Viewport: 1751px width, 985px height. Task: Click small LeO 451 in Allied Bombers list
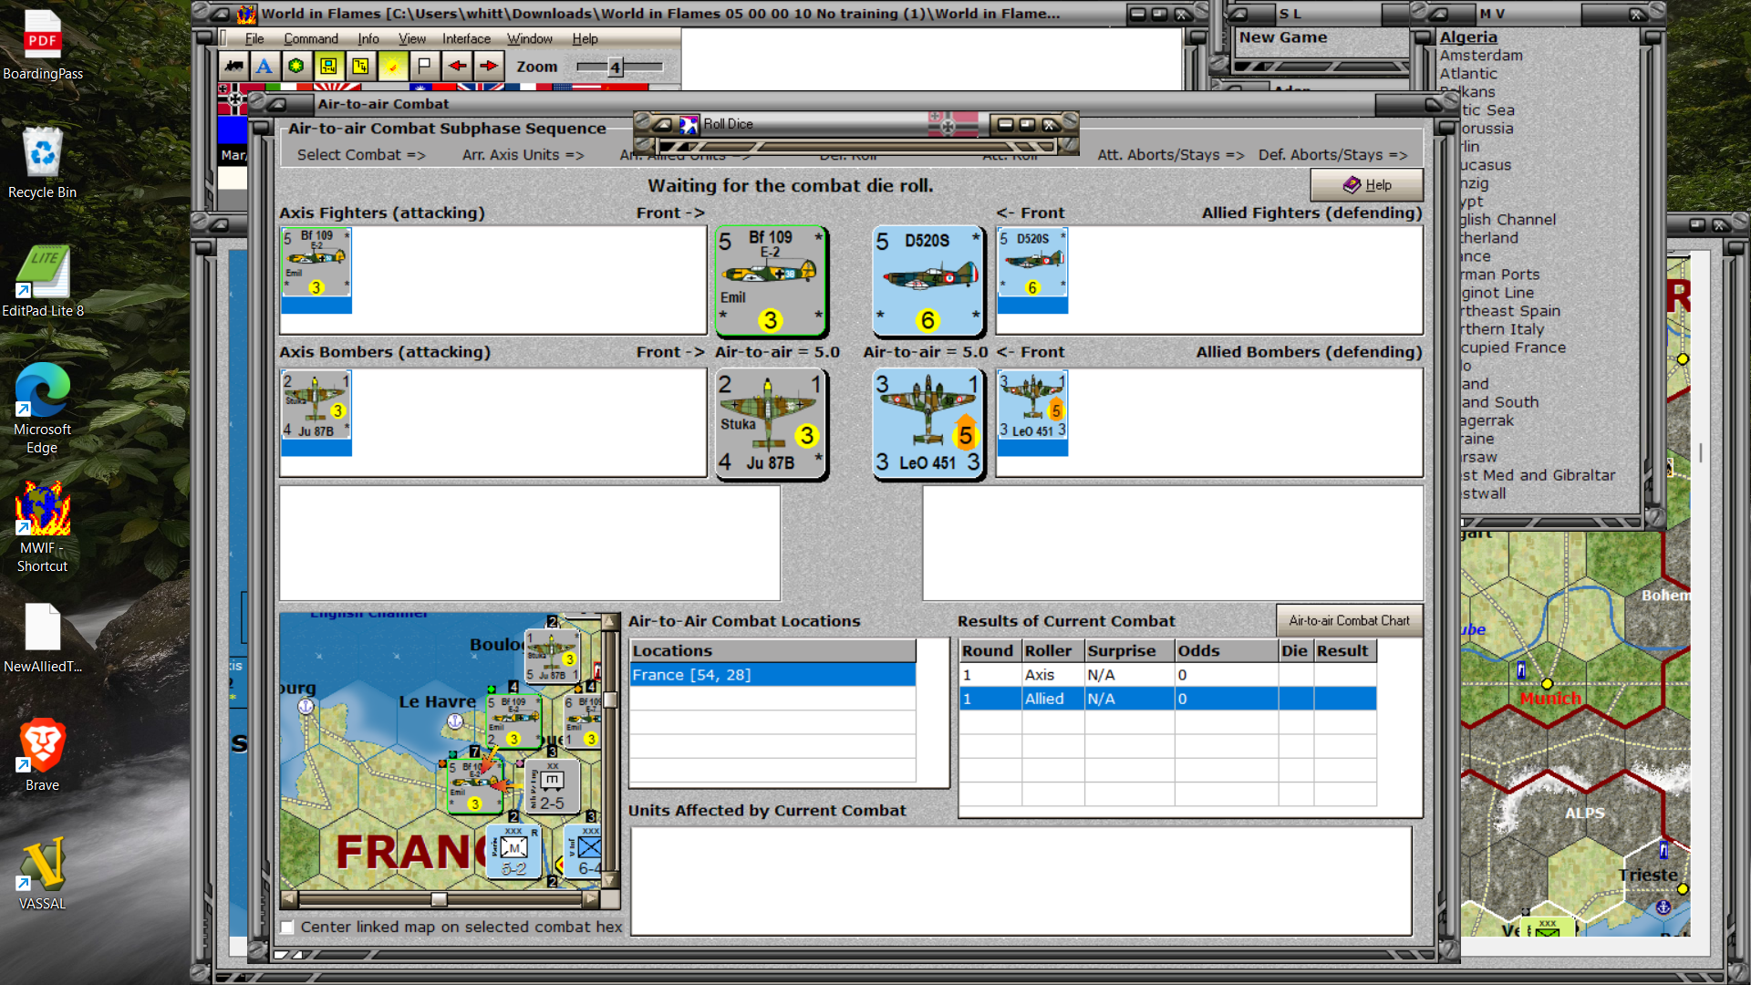coord(1032,412)
